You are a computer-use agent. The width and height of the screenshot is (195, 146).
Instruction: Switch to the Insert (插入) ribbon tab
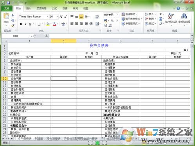[x=29, y=9]
